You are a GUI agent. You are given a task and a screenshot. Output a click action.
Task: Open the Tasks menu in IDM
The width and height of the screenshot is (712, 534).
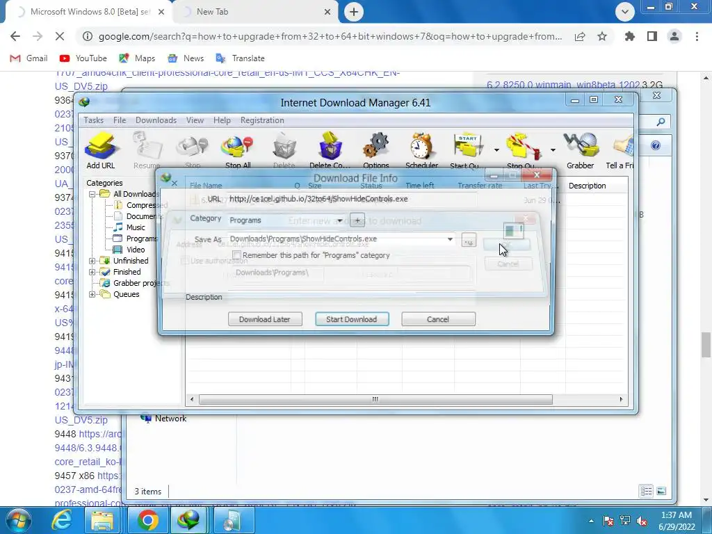(94, 120)
